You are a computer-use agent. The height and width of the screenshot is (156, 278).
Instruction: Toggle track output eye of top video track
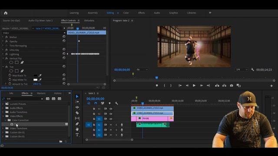pos(111,109)
